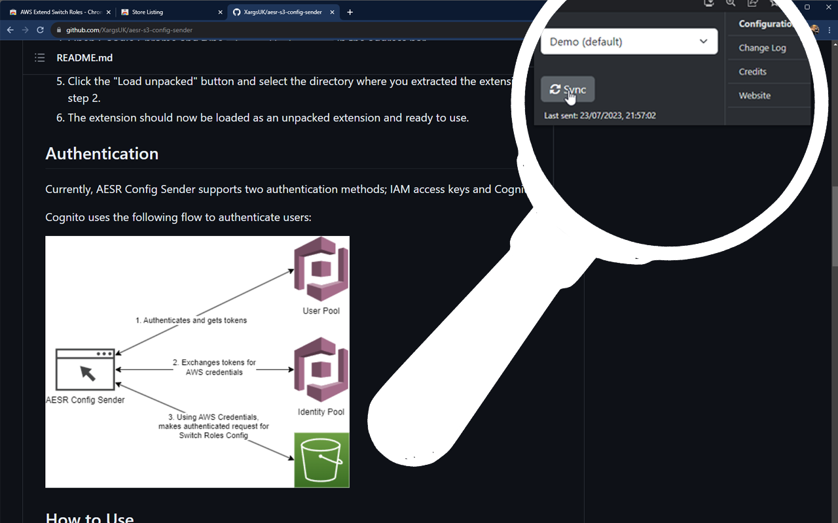Select Credits in the extension menu
Screen dimensions: 838x523
tap(752, 72)
